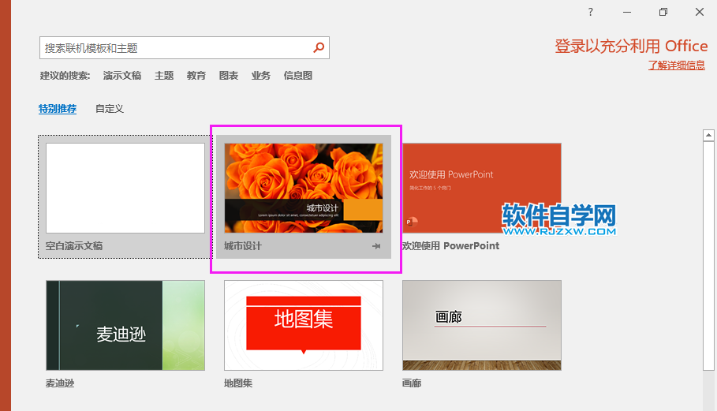Choose the 地图集 template thumbnail

(304, 326)
